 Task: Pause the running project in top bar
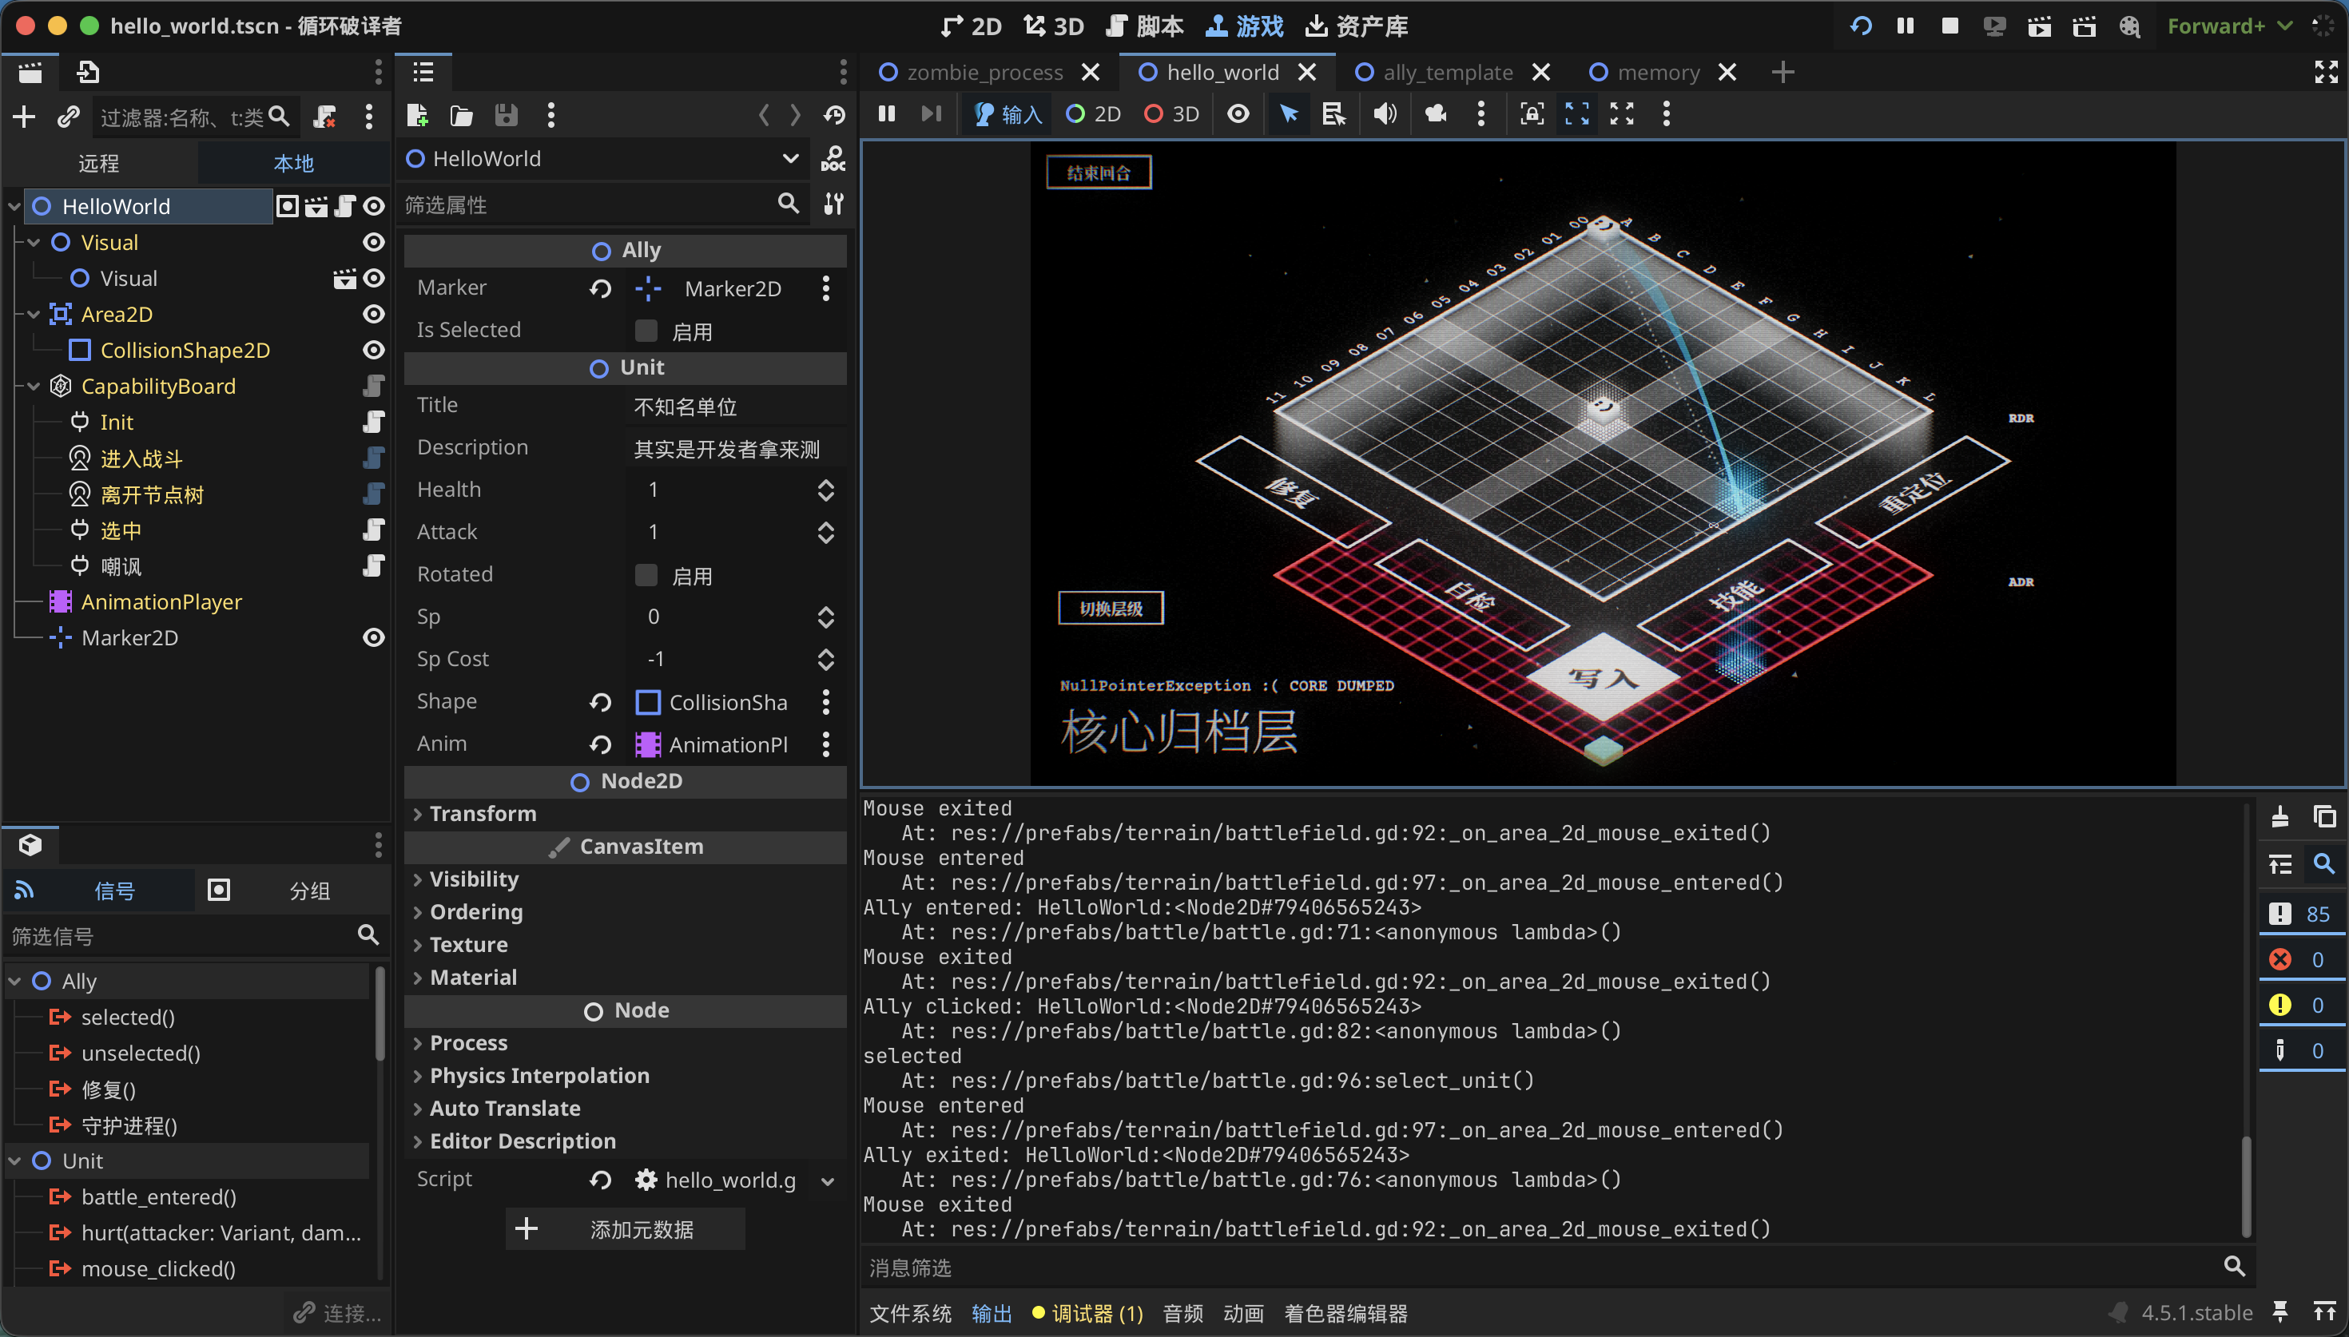1906,26
